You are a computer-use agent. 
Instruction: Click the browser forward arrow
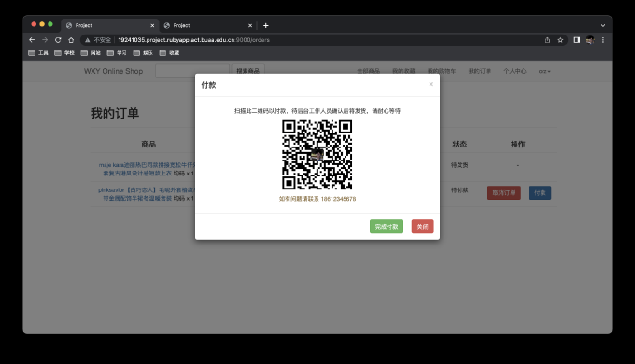pos(45,40)
